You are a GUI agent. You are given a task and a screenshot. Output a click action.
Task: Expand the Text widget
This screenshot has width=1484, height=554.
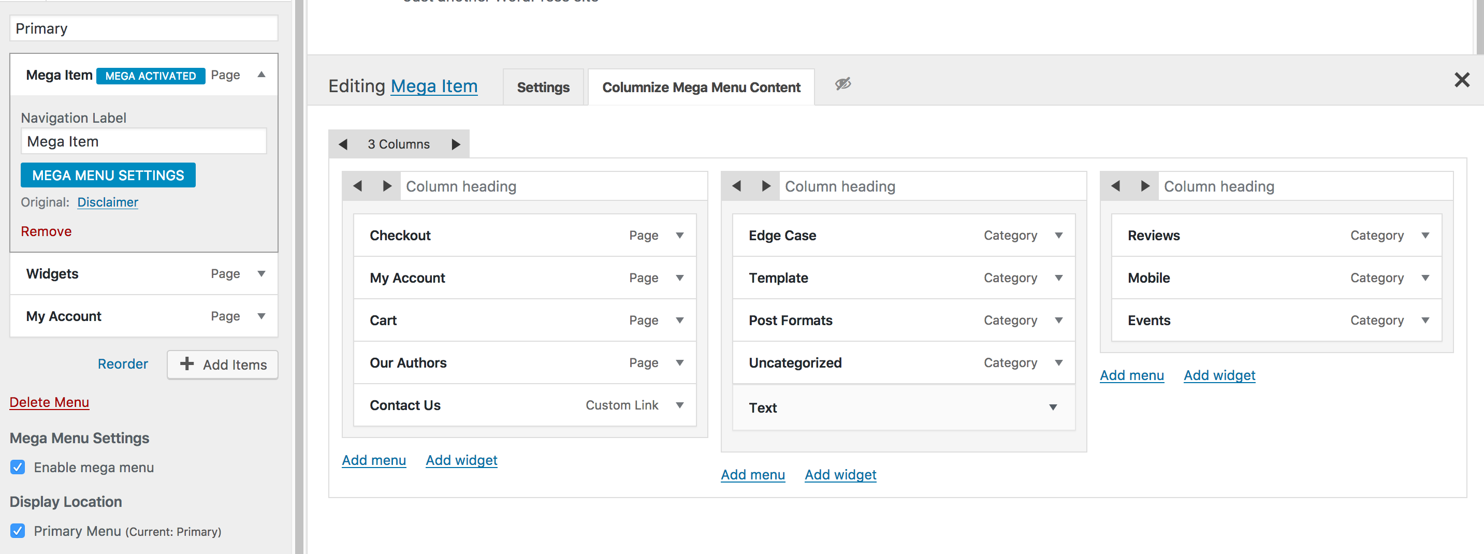(x=1053, y=407)
